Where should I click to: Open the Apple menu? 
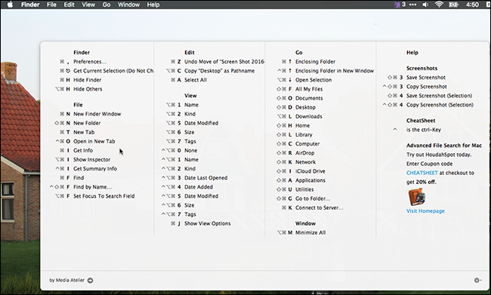(x=10, y=5)
